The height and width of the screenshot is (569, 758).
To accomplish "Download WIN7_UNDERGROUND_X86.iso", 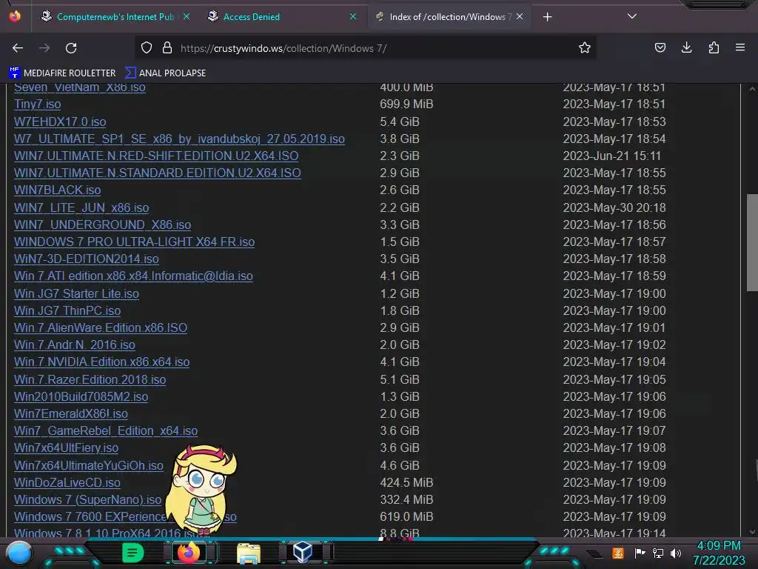I will pyautogui.click(x=102, y=225).
